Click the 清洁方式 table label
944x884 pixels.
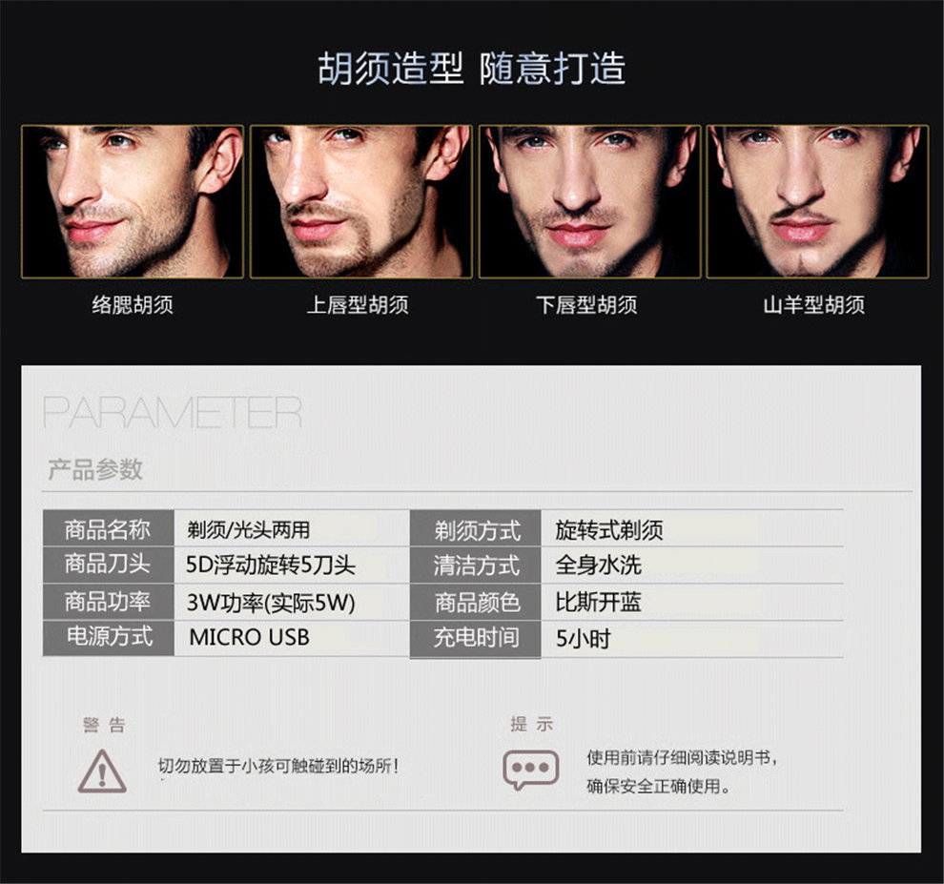[476, 565]
